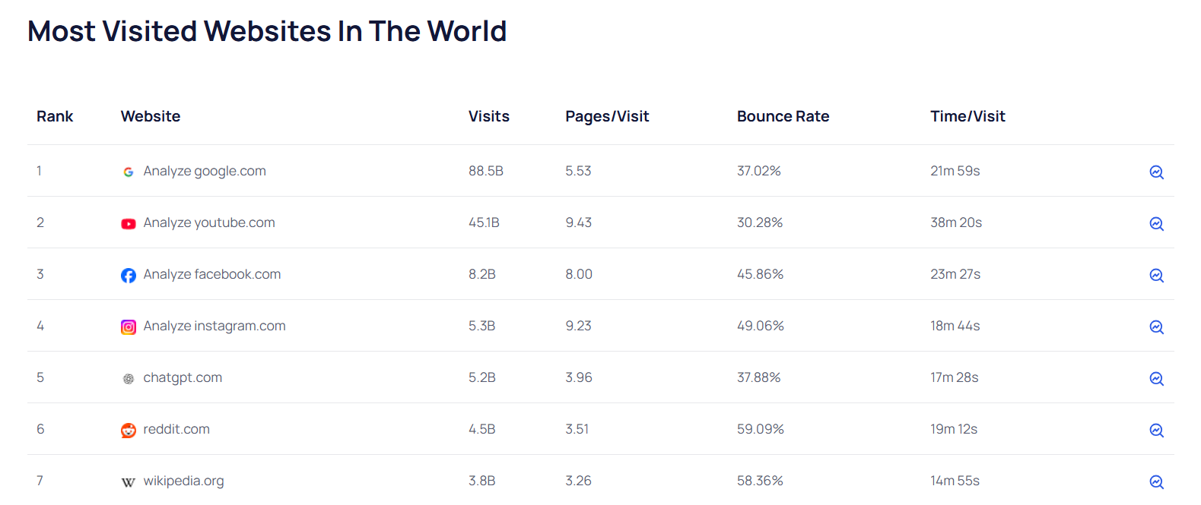
Task: Click the Reddit logo favicon
Action: point(129,431)
